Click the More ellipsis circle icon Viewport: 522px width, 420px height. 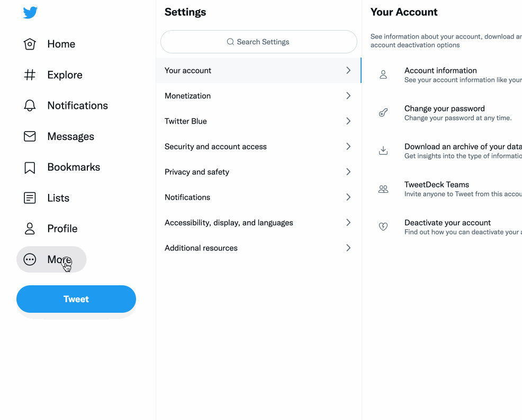[x=30, y=259]
